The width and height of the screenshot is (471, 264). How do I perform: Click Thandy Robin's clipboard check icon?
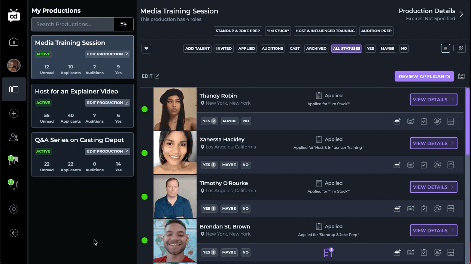pos(424,121)
